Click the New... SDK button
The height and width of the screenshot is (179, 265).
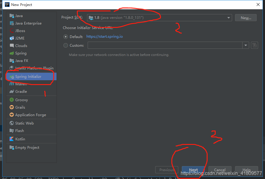coord(246,18)
